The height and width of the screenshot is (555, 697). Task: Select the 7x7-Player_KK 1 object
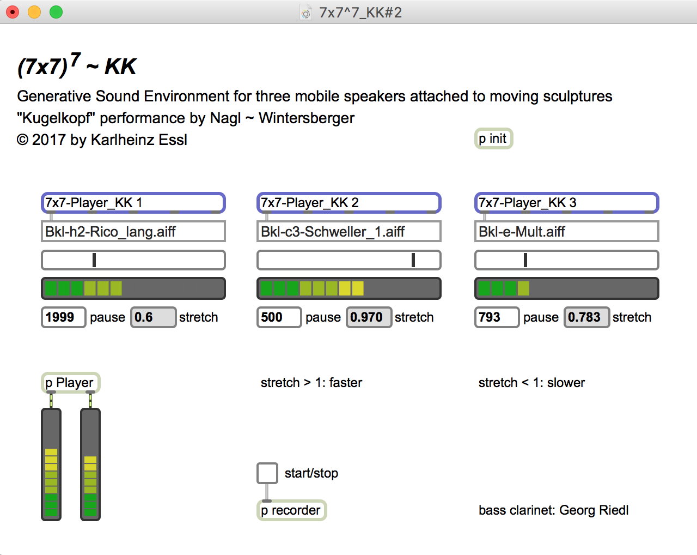tap(133, 203)
